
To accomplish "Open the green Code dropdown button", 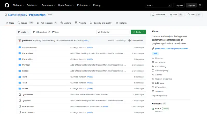I will tap(138, 32).
